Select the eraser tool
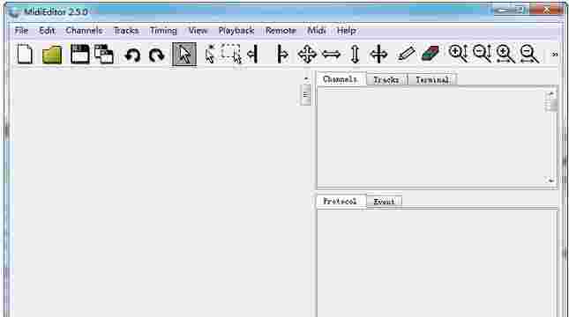Image resolution: width=569 pixels, height=317 pixels. tap(430, 54)
